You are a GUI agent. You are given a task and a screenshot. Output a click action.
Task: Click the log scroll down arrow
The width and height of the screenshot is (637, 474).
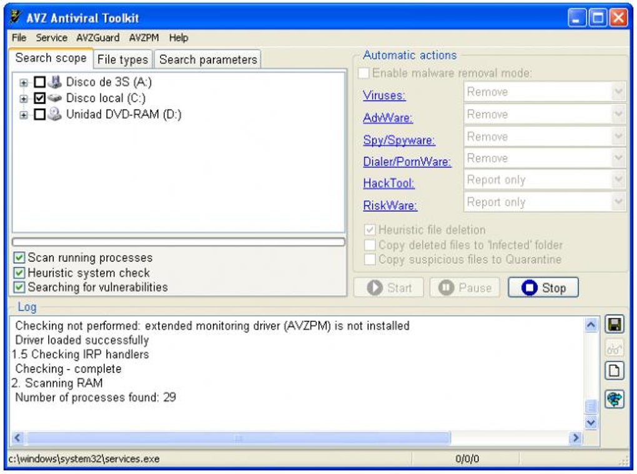591,423
